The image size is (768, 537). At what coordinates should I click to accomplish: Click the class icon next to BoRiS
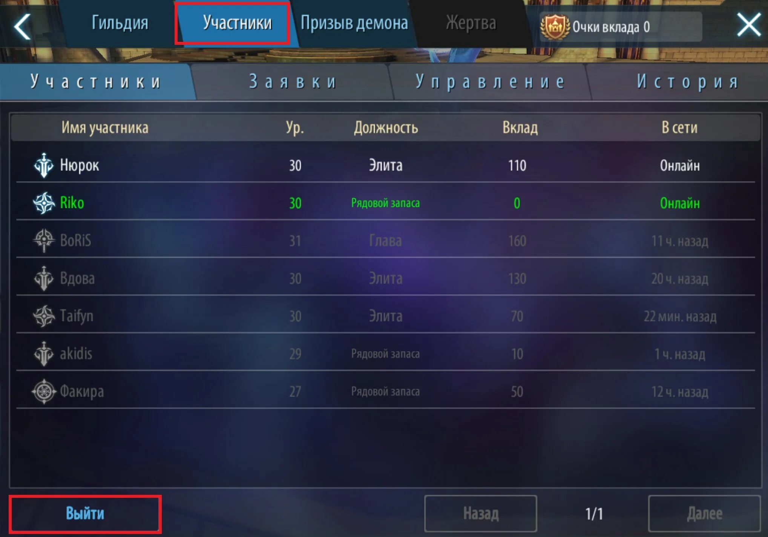[44, 240]
